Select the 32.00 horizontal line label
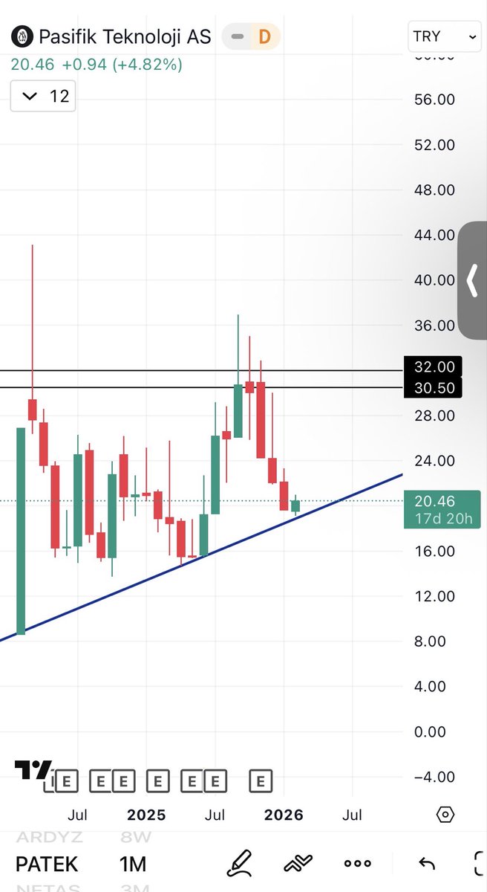Image resolution: width=487 pixels, height=892 pixels. [x=434, y=367]
